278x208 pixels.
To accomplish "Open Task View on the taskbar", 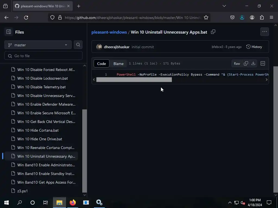I will [x=46, y=202].
